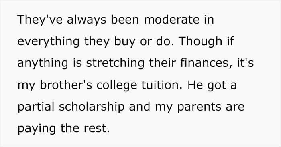Click the word "stretching"
The width and height of the screenshot is (281, 147).
click(115, 63)
